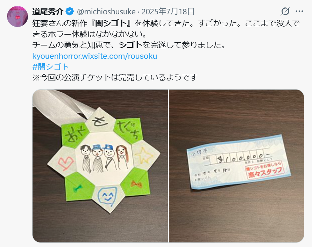Click the ¥100,000 amount on check
The height and width of the screenshot is (247, 312).
click(243, 157)
